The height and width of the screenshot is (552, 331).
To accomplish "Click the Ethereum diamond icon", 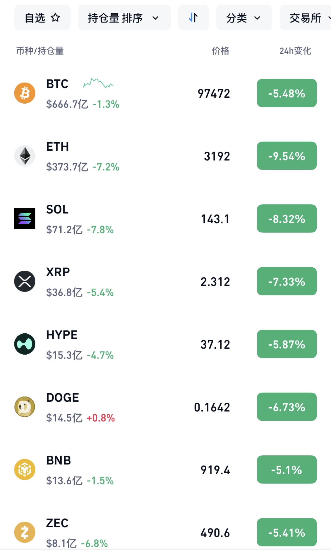I will coord(25,156).
